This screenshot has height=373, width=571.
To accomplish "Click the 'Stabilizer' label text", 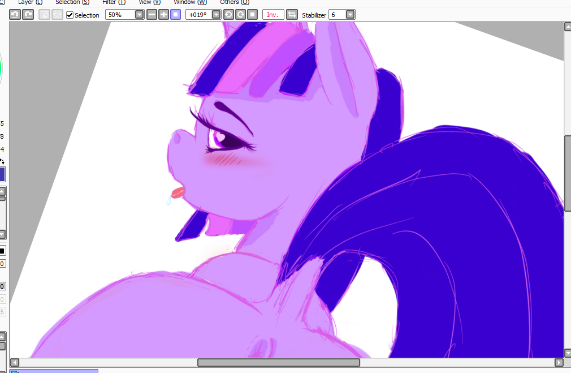I will (x=314, y=15).
